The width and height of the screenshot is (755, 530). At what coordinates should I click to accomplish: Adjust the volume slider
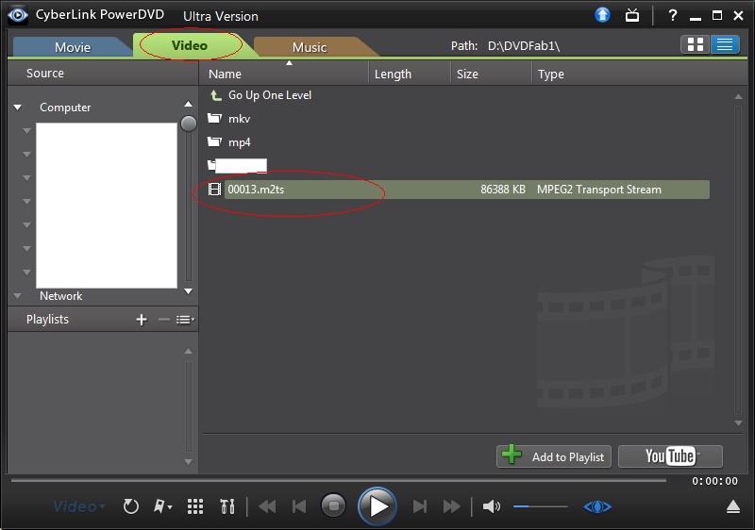pyautogui.click(x=540, y=506)
